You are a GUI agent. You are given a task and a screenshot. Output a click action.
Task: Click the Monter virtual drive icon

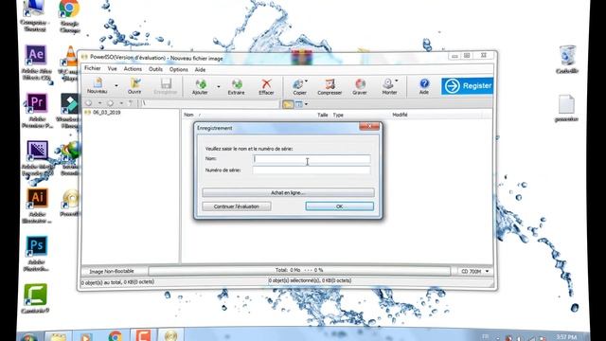389,86
